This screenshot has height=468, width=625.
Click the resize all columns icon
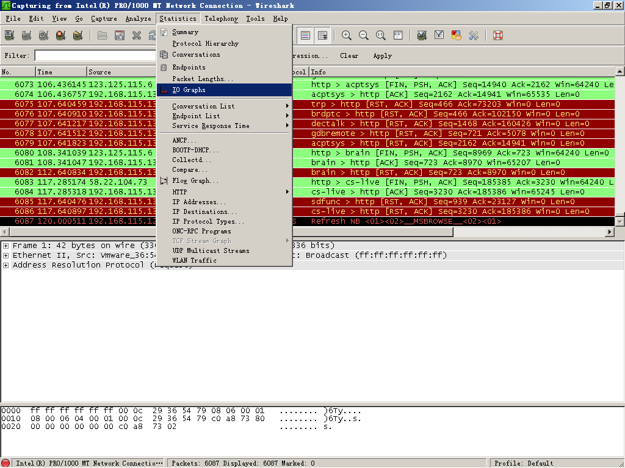click(x=398, y=35)
